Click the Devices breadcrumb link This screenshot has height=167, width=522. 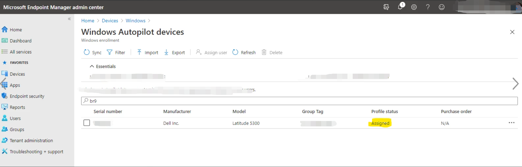[x=110, y=21]
